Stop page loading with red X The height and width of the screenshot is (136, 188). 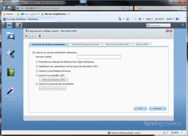(131, 8)
